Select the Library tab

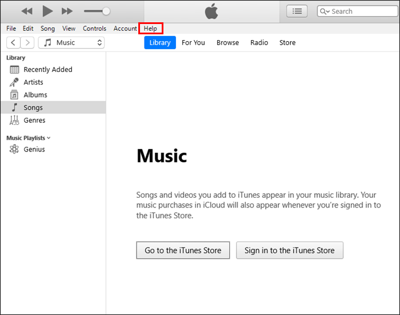coord(160,43)
